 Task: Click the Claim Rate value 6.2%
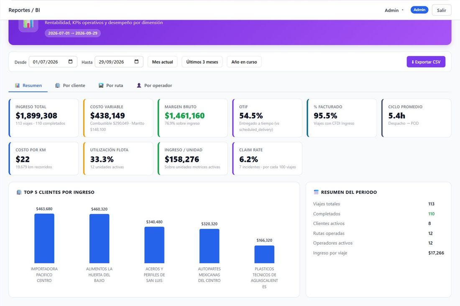click(x=248, y=159)
